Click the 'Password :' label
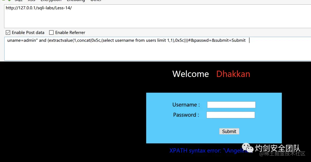The width and height of the screenshot is (311, 162). point(186,115)
